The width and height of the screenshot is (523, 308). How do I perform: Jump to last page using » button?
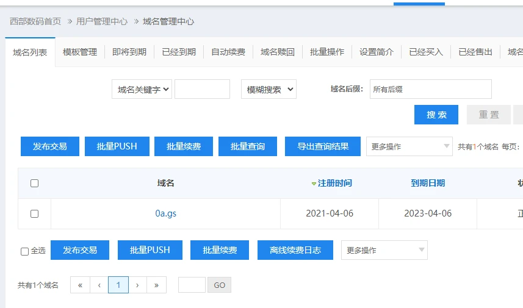(x=156, y=285)
